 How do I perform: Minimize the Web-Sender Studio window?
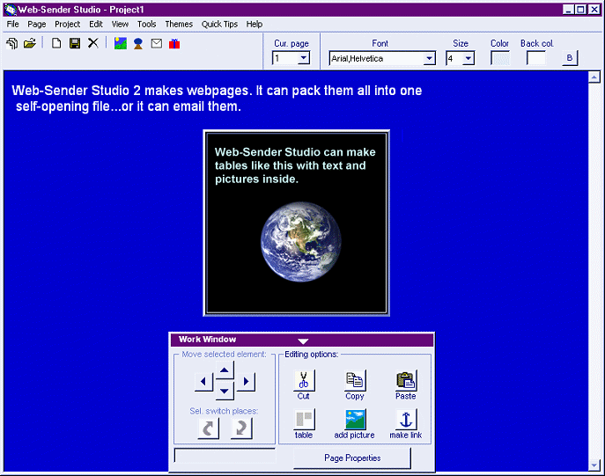[x=568, y=10]
